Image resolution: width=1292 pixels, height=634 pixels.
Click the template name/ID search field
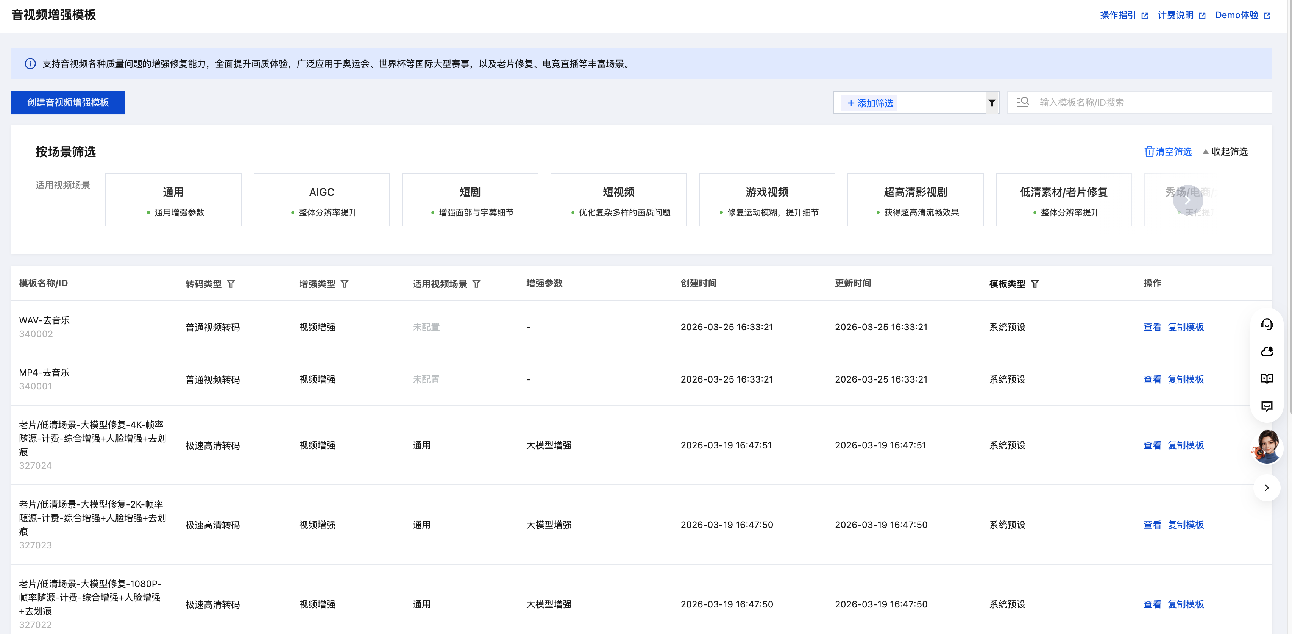1148,102
